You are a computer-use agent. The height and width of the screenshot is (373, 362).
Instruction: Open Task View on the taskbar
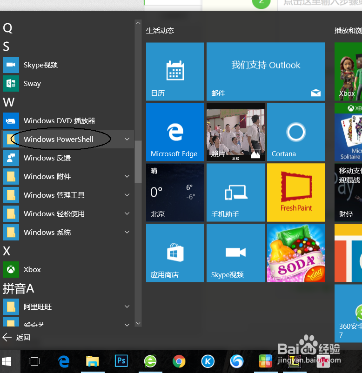pyautogui.click(x=34, y=361)
